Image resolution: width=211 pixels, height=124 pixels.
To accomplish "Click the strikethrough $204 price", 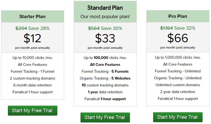I will click(x=21, y=28).
